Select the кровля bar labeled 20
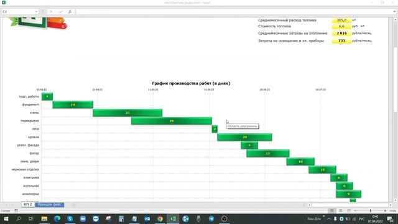The width and height of the screenshot is (398, 224). tap(244, 137)
